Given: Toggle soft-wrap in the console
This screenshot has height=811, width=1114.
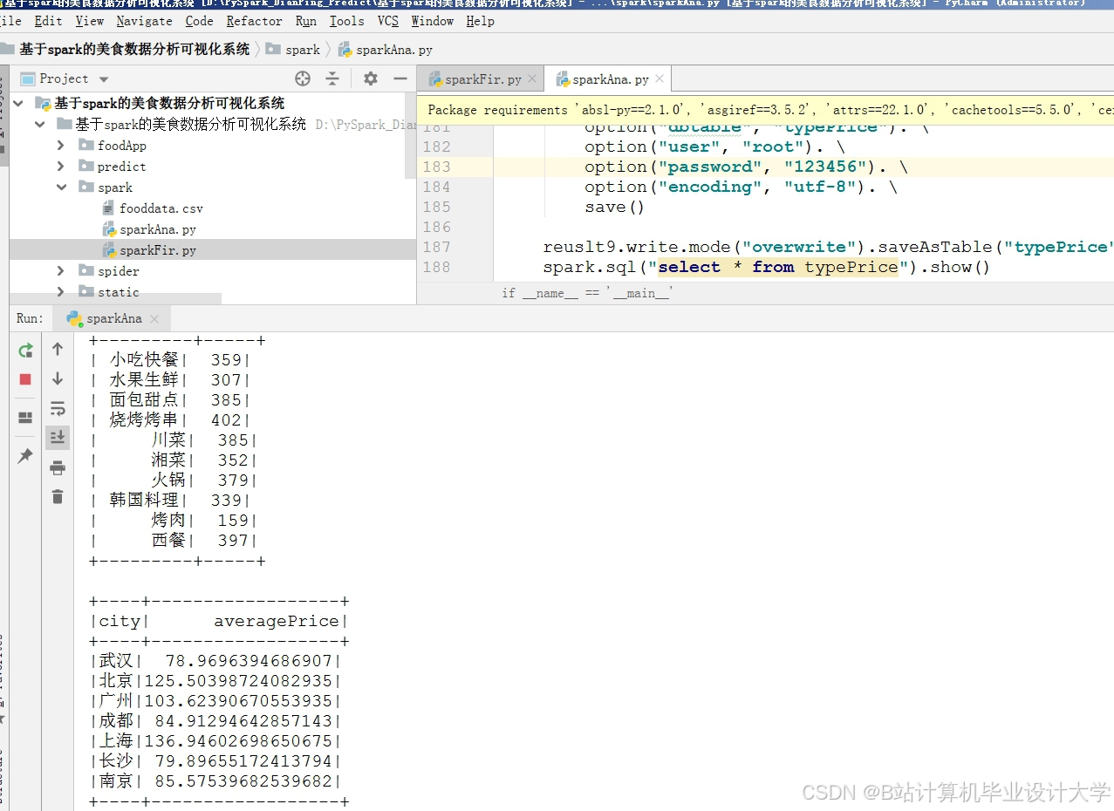Looking at the screenshot, I should tap(58, 407).
